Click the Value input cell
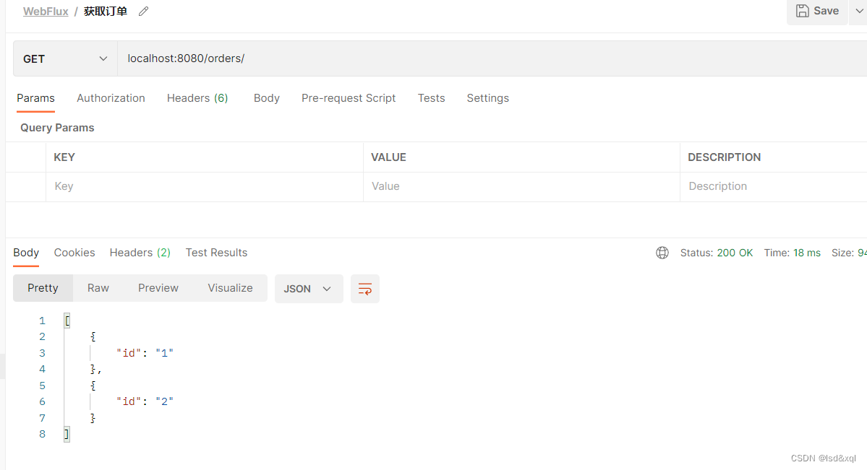867x470 pixels. [x=521, y=187]
